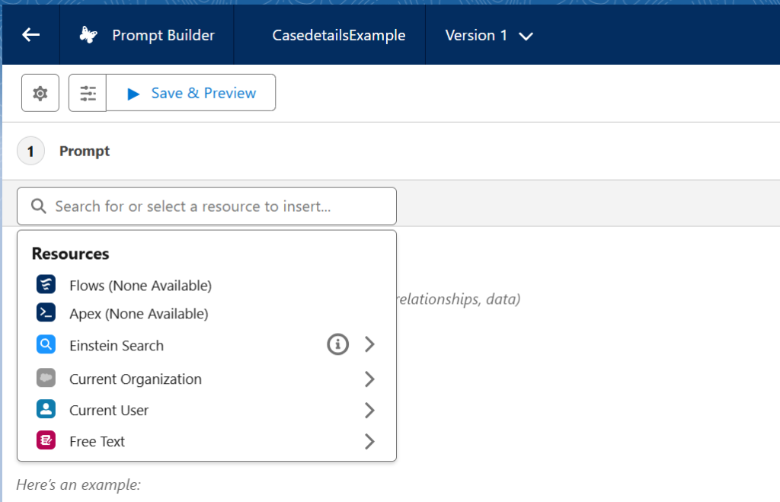This screenshot has width=780, height=502.
Task: Expand the Free Text chevron
Action: pyautogui.click(x=369, y=441)
